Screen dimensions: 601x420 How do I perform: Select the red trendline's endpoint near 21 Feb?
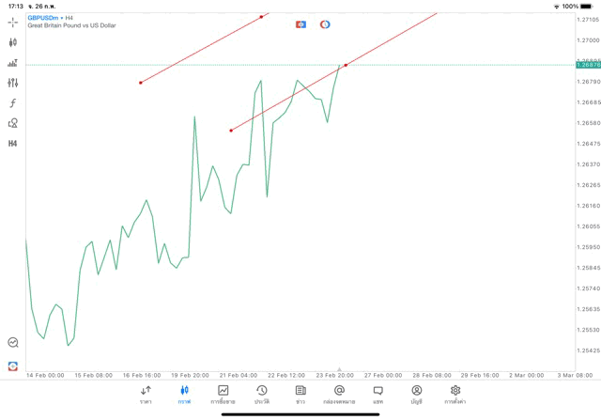231,131
